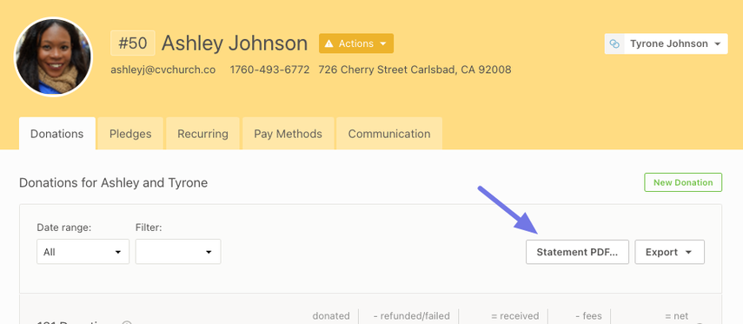743x324 pixels.
Task: Click the net column header
Action: (677, 316)
